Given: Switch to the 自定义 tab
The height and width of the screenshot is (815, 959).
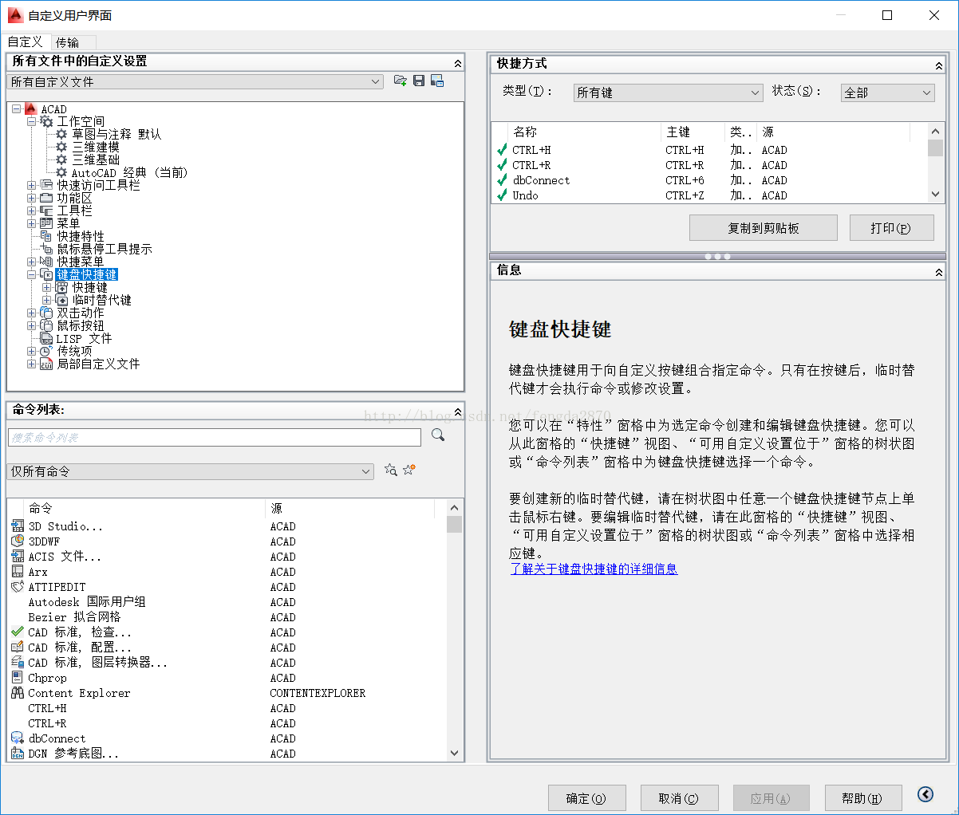Looking at the screenshot, I should (x=26, y=42).
